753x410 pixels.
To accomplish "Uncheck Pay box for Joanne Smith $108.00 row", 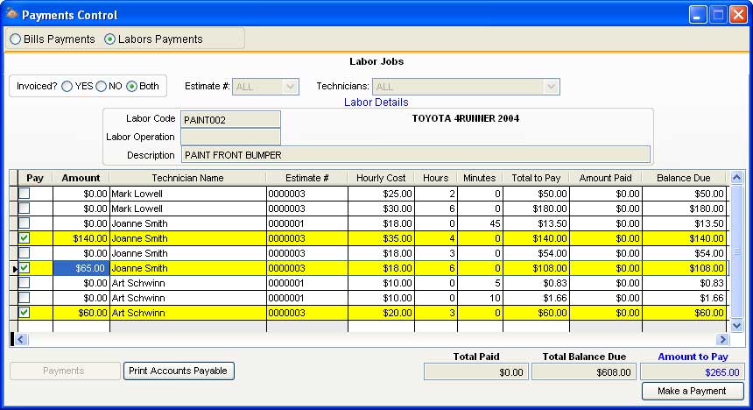I will point(24,268).
